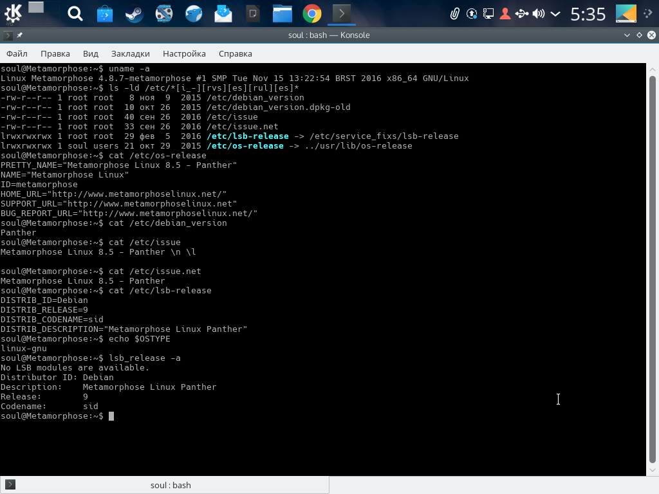Click the HOME_URL line in terminal
Screen dimensions: 659x494
[x=113, y=194]
